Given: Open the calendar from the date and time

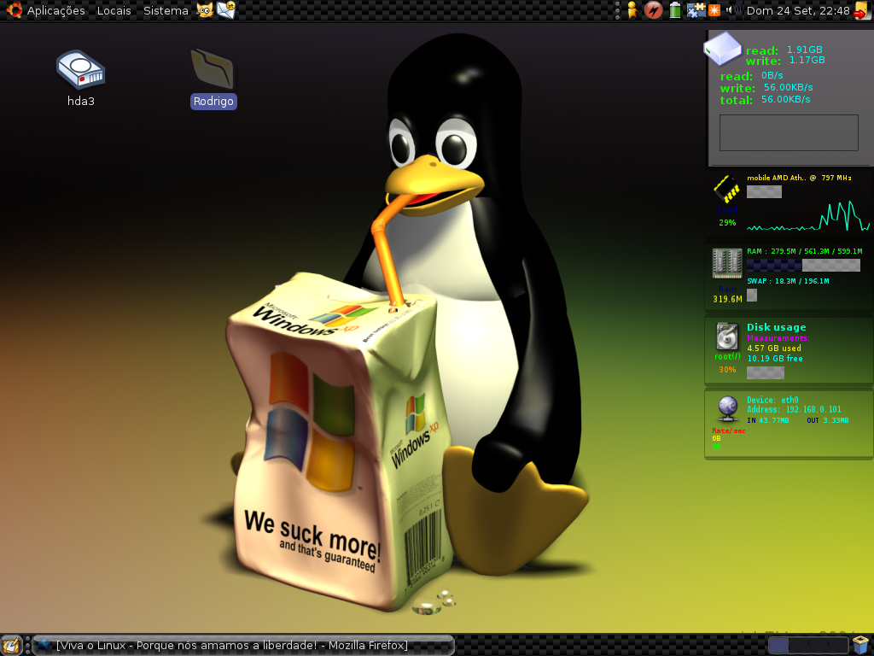Looking at the screenshot, I should coord(798,10).
